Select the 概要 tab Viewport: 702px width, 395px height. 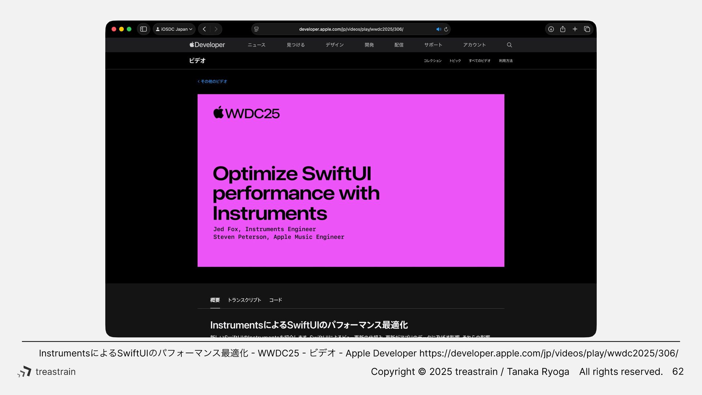tap(215, 300)
